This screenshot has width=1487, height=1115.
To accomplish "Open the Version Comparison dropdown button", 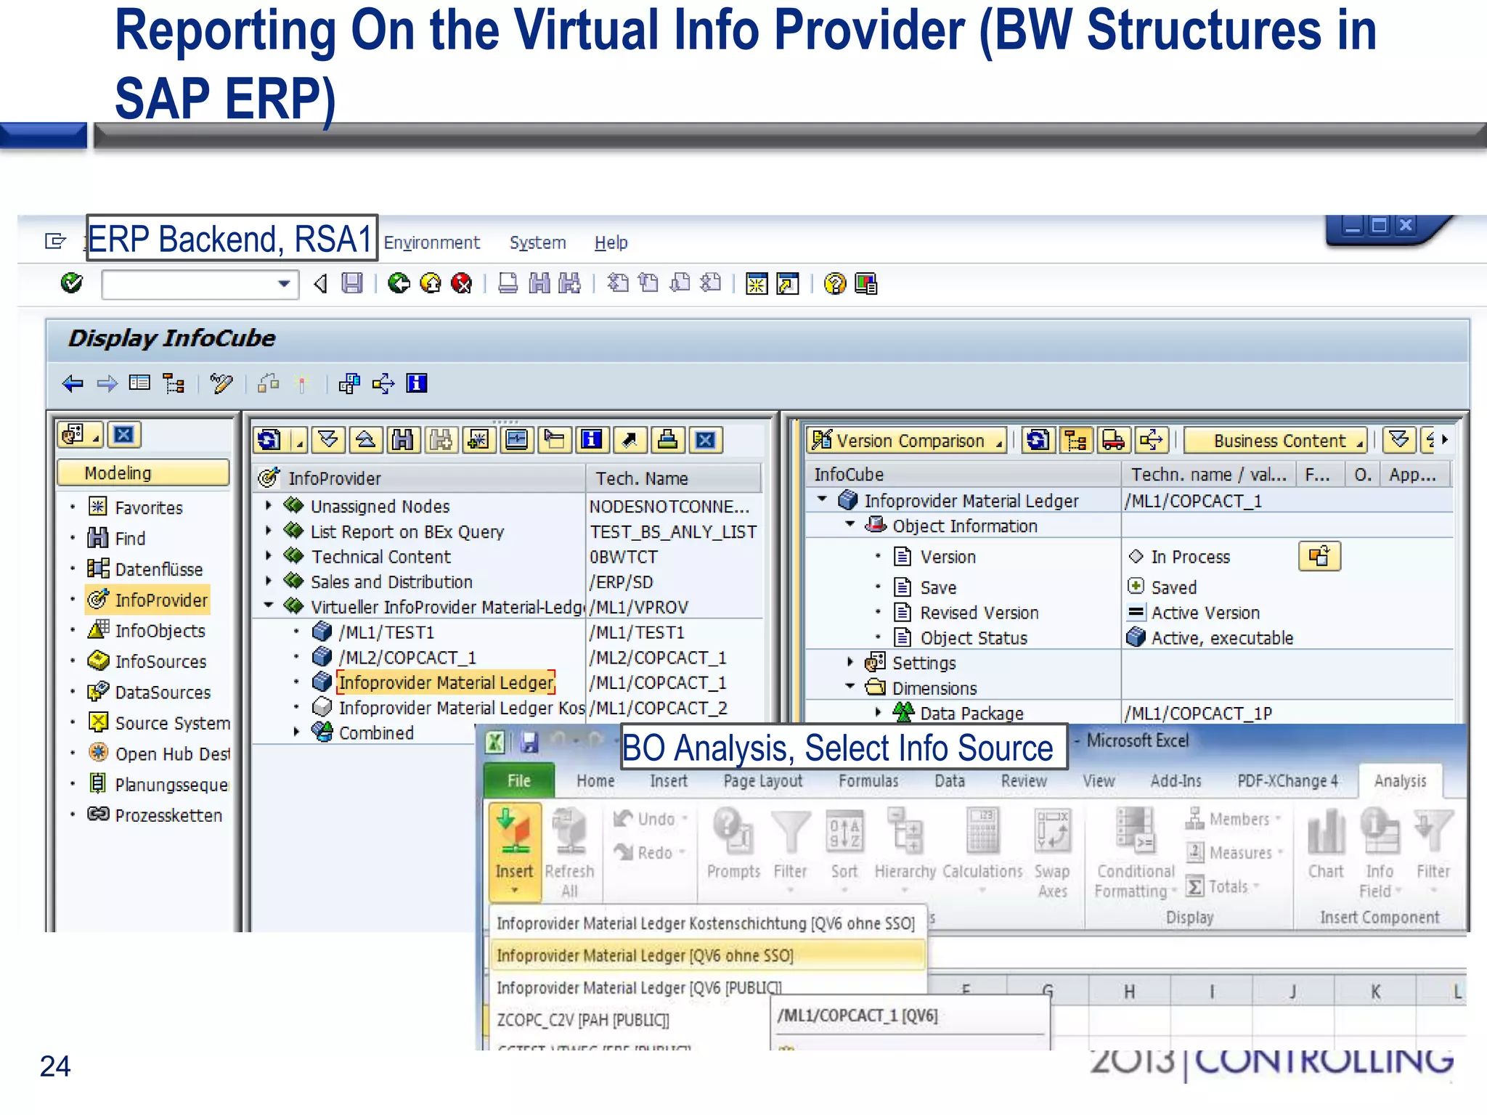I will pyautogui.click(x=907, y=441).
